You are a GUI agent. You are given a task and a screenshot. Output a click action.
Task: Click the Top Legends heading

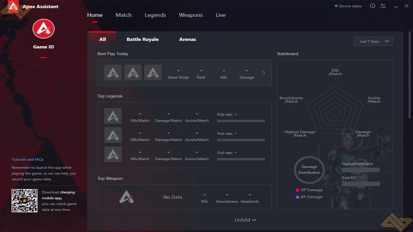coord(110,96)
